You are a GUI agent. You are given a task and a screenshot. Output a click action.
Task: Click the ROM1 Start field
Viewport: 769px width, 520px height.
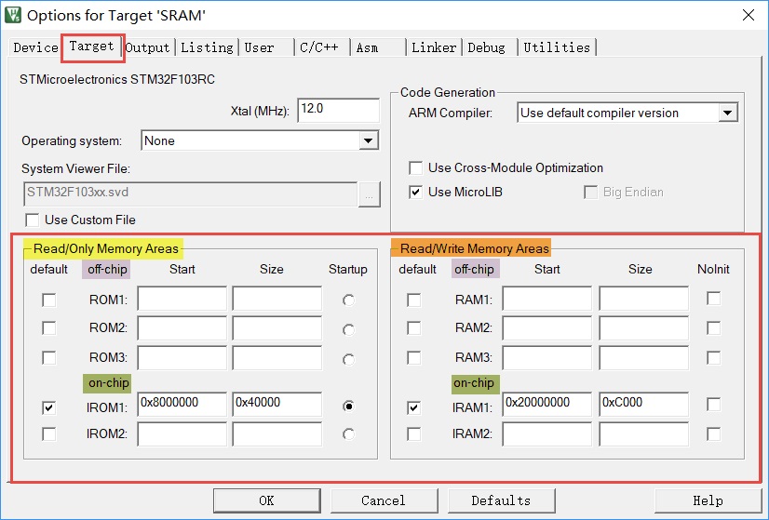coord(182,299)
